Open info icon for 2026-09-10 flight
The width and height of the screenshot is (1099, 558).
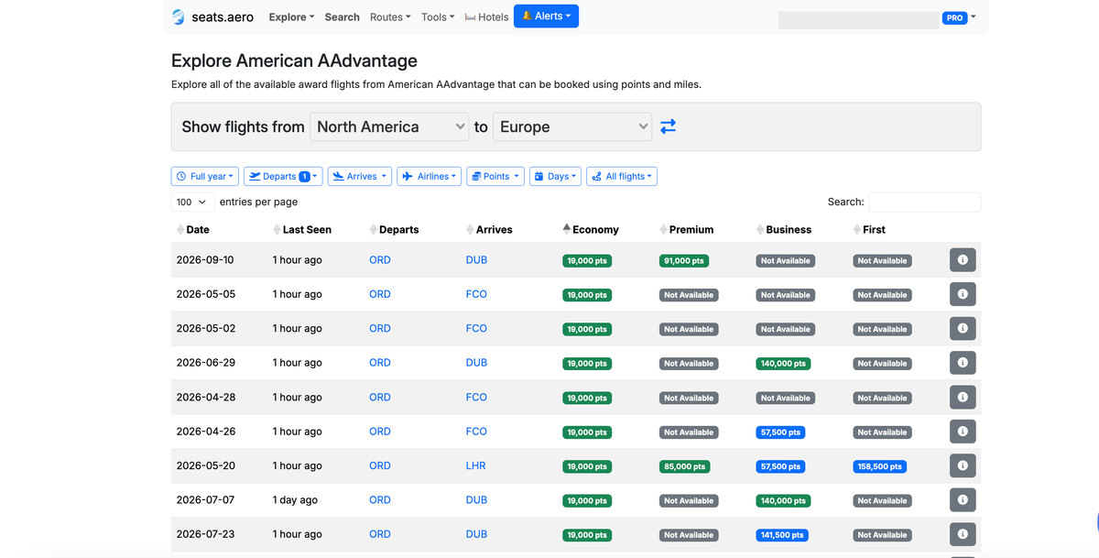click(x=963, y=260)
